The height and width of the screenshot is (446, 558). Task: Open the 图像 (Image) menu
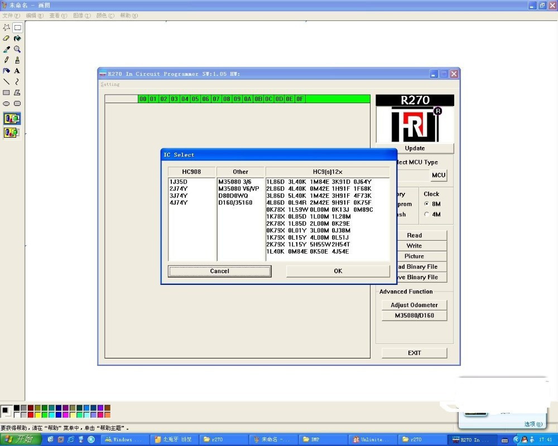[x=81, y=15]
